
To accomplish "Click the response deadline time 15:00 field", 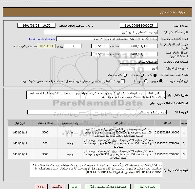I will tap(100, 46).
